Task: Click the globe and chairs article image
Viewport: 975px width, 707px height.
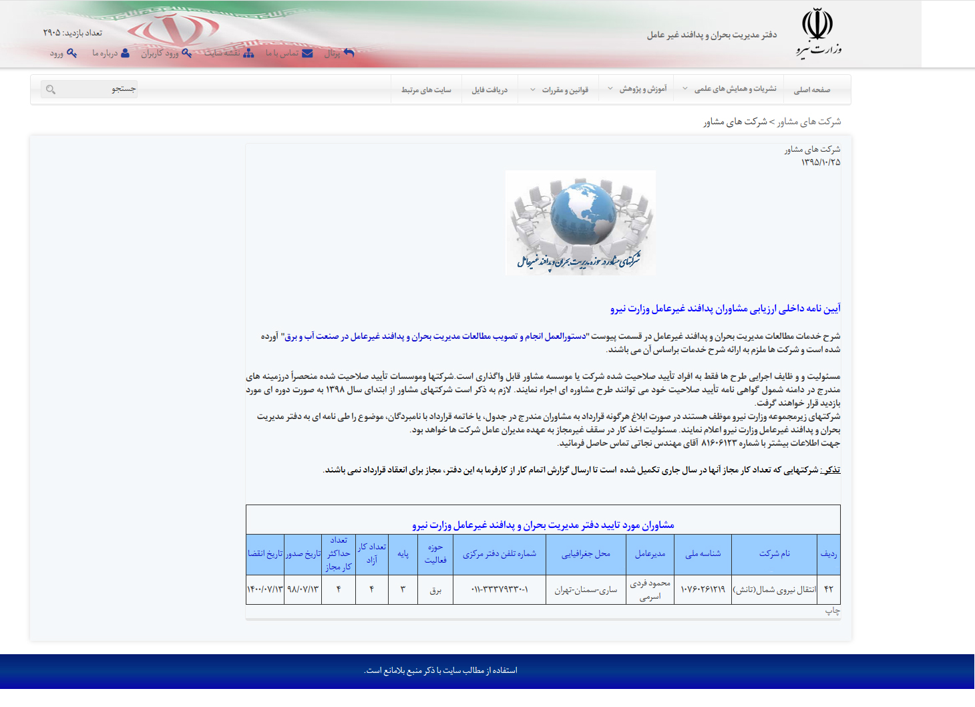Action: (x=580, y=223)
